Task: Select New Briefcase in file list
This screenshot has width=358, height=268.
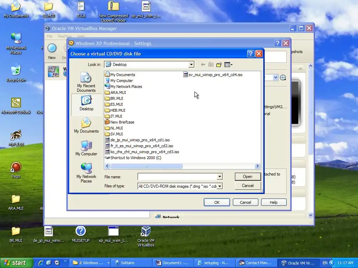Action: tap(120, 122)
